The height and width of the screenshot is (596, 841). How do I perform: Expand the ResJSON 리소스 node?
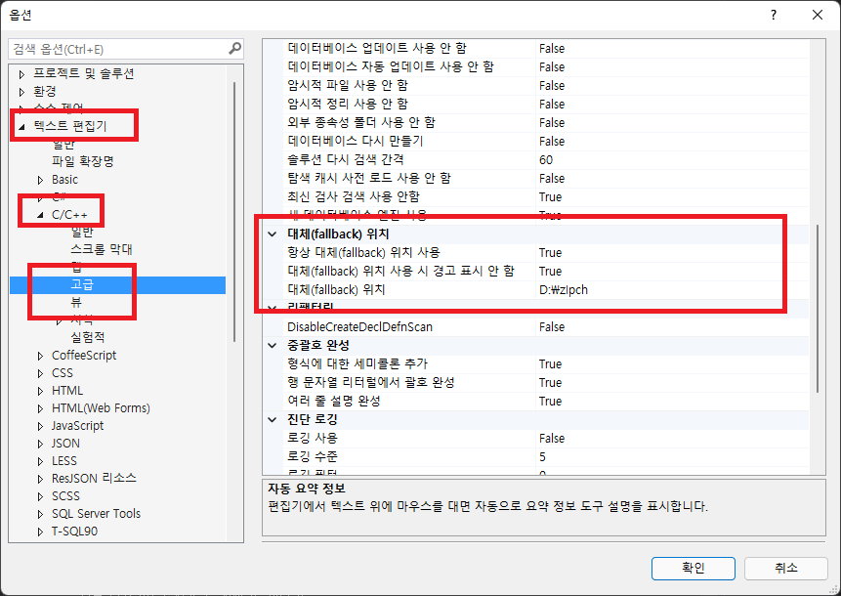point(40,479)
